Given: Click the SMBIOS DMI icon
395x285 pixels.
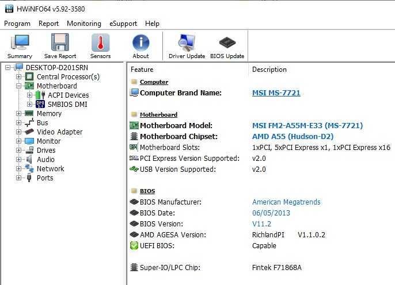Looking at the screenshot, I should coord(40,105).
